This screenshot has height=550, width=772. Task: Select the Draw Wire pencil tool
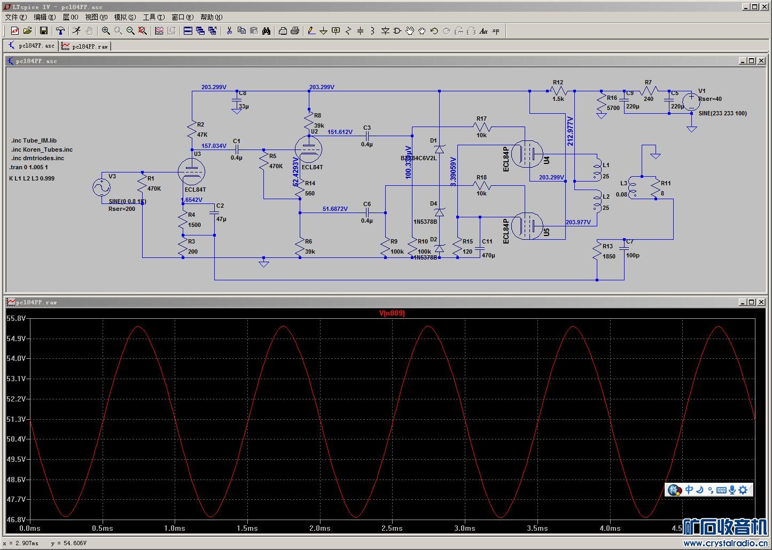(311, 31)
